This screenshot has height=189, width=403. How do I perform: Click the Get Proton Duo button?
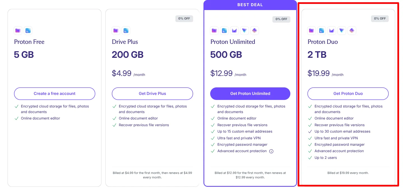point(348,94)
